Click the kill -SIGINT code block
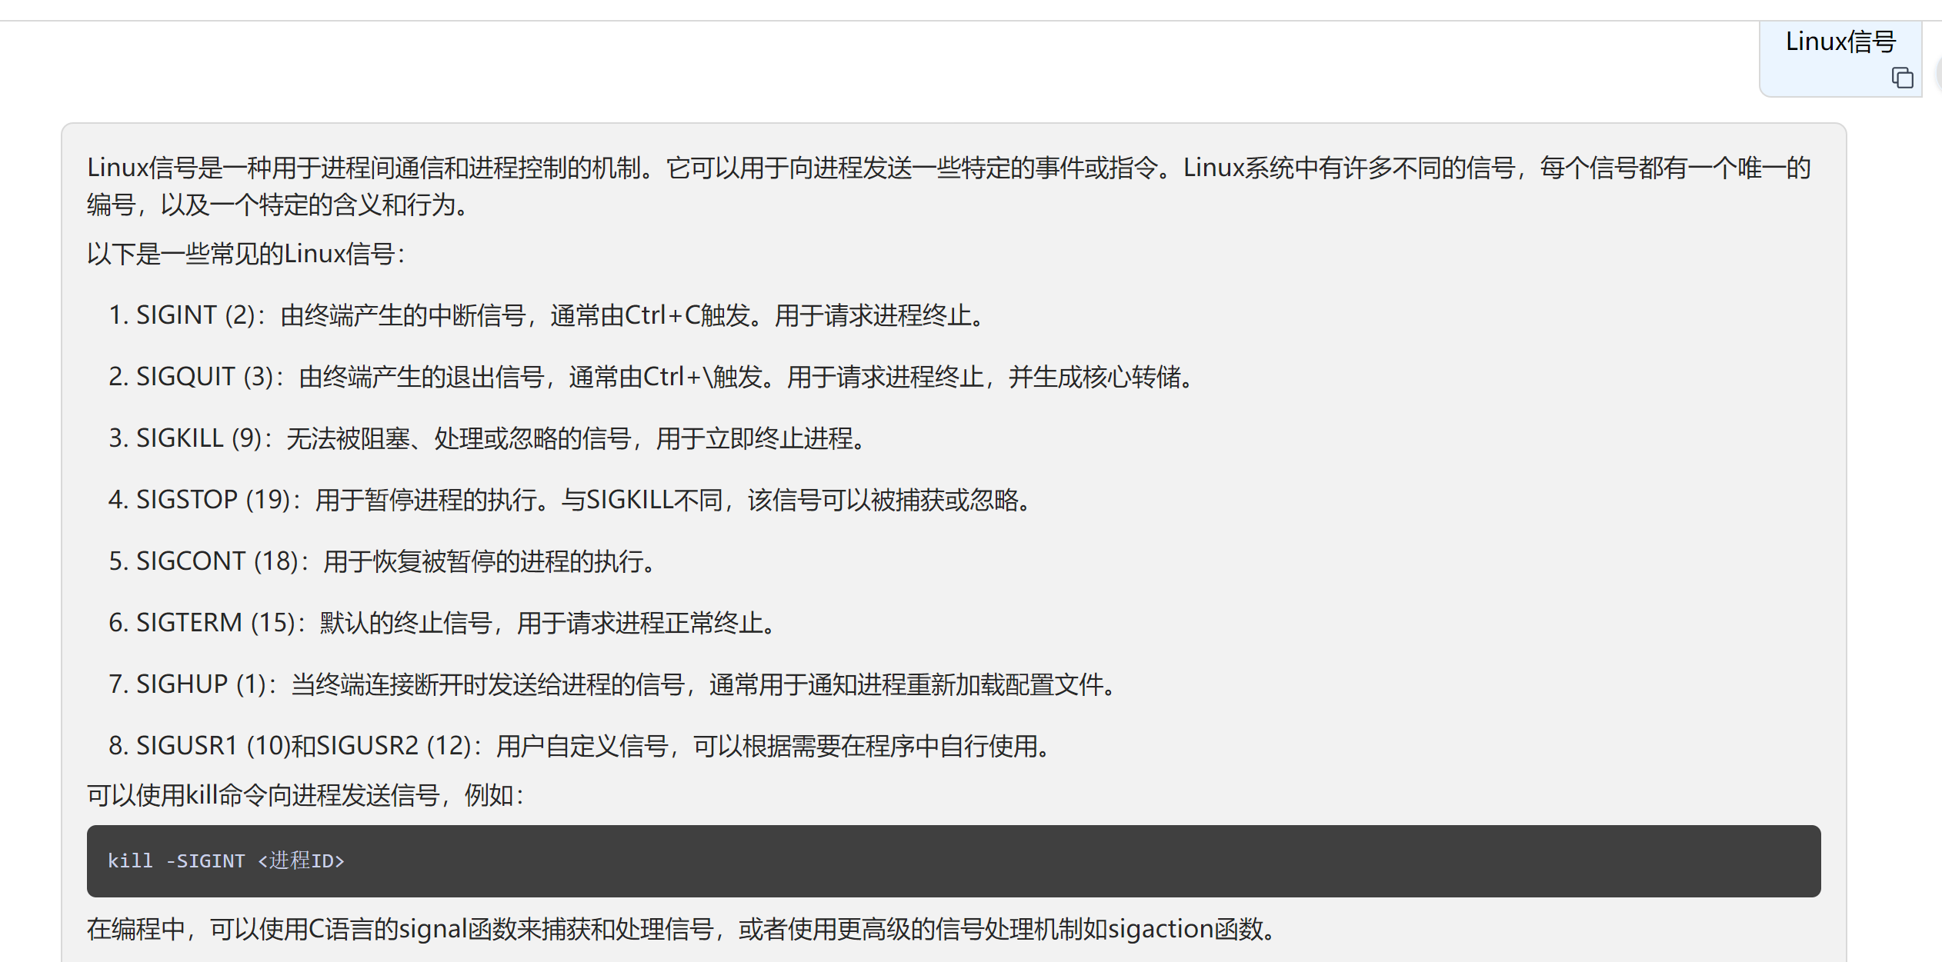Screen dimensions: 1942x962 click(x=953, y=860)
